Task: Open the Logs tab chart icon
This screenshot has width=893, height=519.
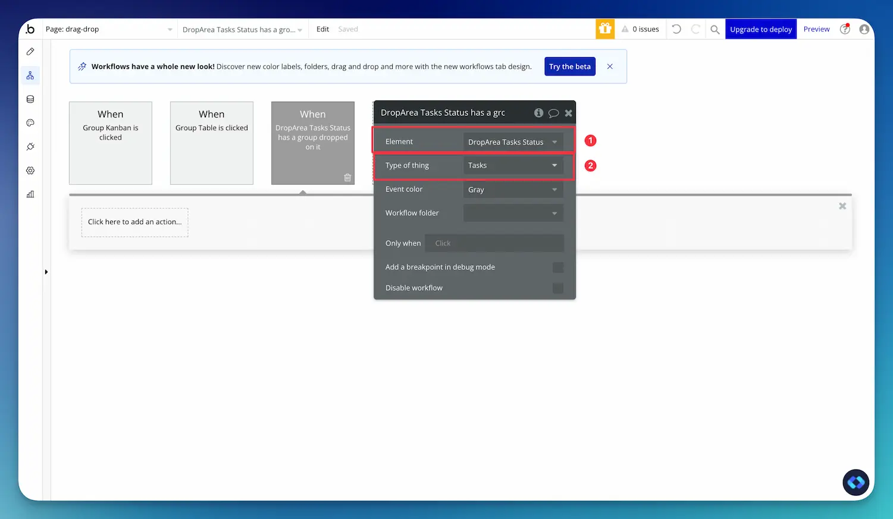Action: click(30, 194)
